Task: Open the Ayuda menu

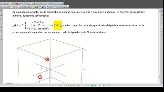Action: point(64,1)
